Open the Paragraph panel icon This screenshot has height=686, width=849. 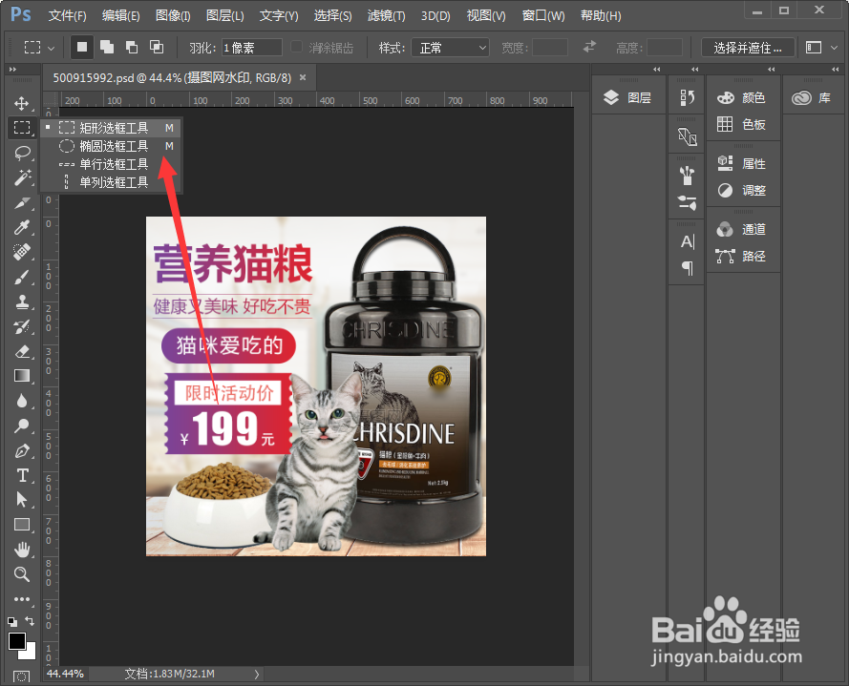point(687,268)
